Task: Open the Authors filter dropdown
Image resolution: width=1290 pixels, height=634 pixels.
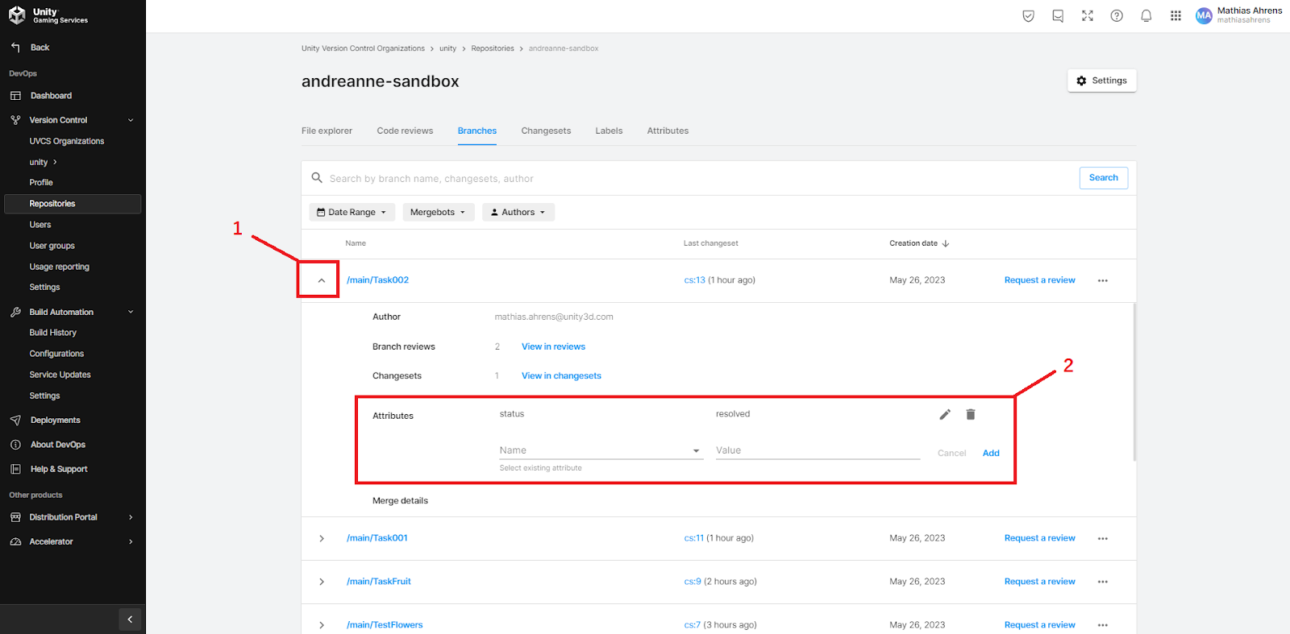Action: click(x=518, y=213)
